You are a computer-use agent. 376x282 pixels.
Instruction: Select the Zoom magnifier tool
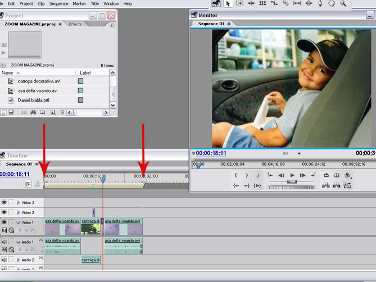[x=343, y=3]
